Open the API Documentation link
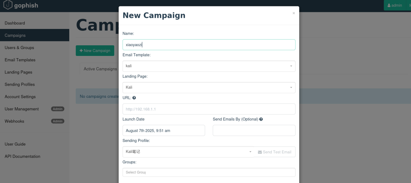 [x=22, y=156]
